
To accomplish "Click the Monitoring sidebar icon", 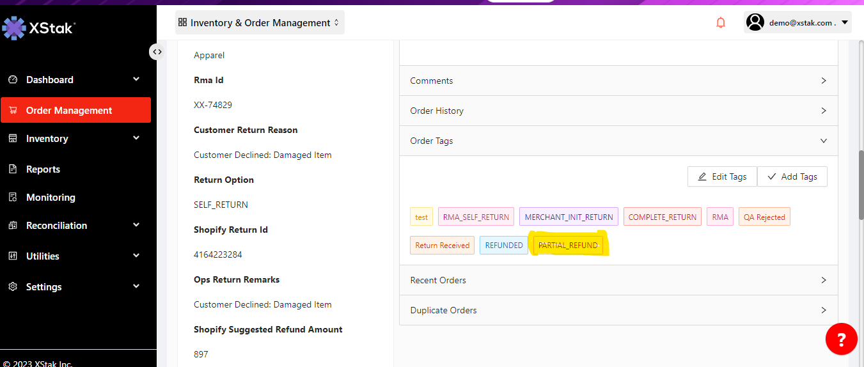I will [13, 198].
